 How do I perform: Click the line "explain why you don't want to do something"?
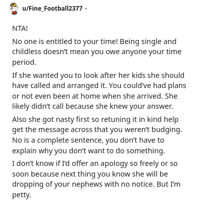tap(88, 151)
